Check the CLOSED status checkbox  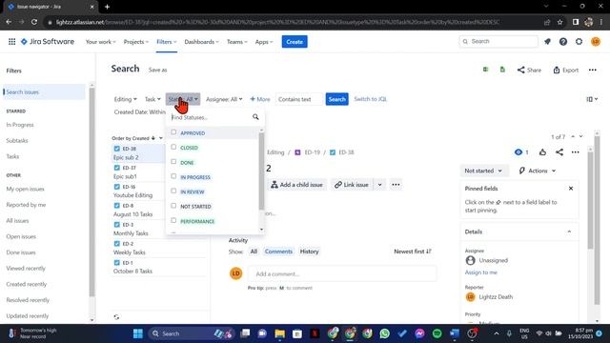pos(173,147)
